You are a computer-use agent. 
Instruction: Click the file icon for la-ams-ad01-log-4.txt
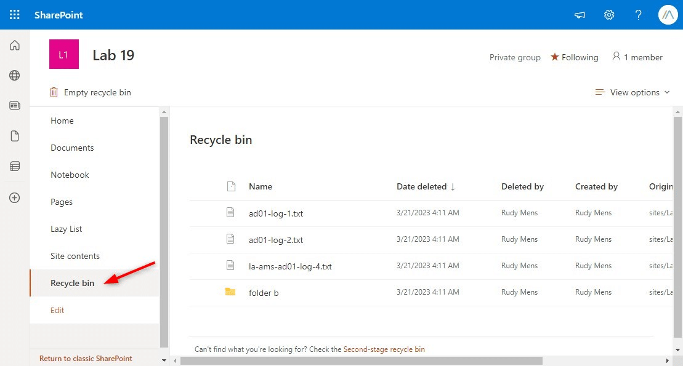(x=230, y=266)
